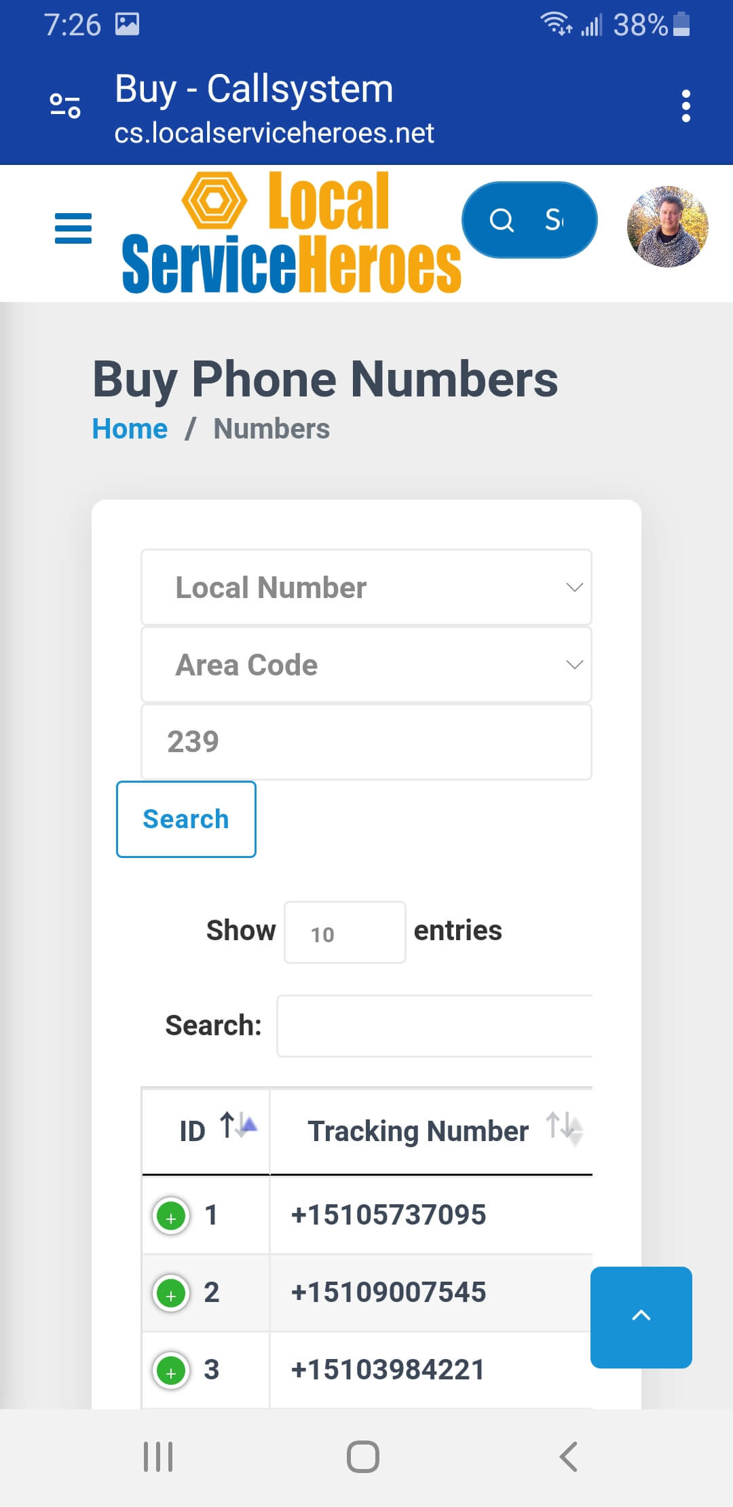
Task: Open the Local Number dropdown
Action: (x=366, y=587)
